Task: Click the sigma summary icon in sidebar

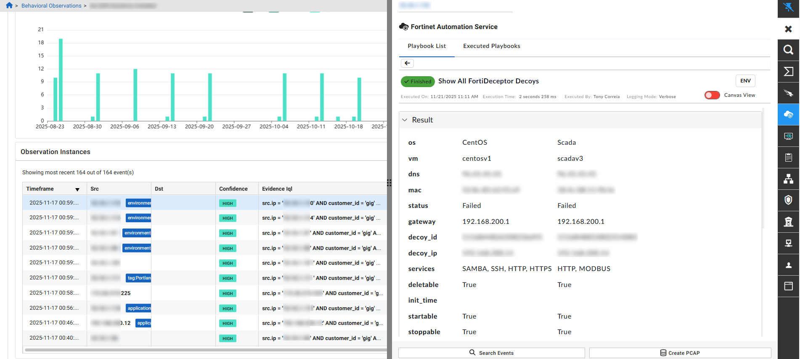Action: click(x=788, y=72)
